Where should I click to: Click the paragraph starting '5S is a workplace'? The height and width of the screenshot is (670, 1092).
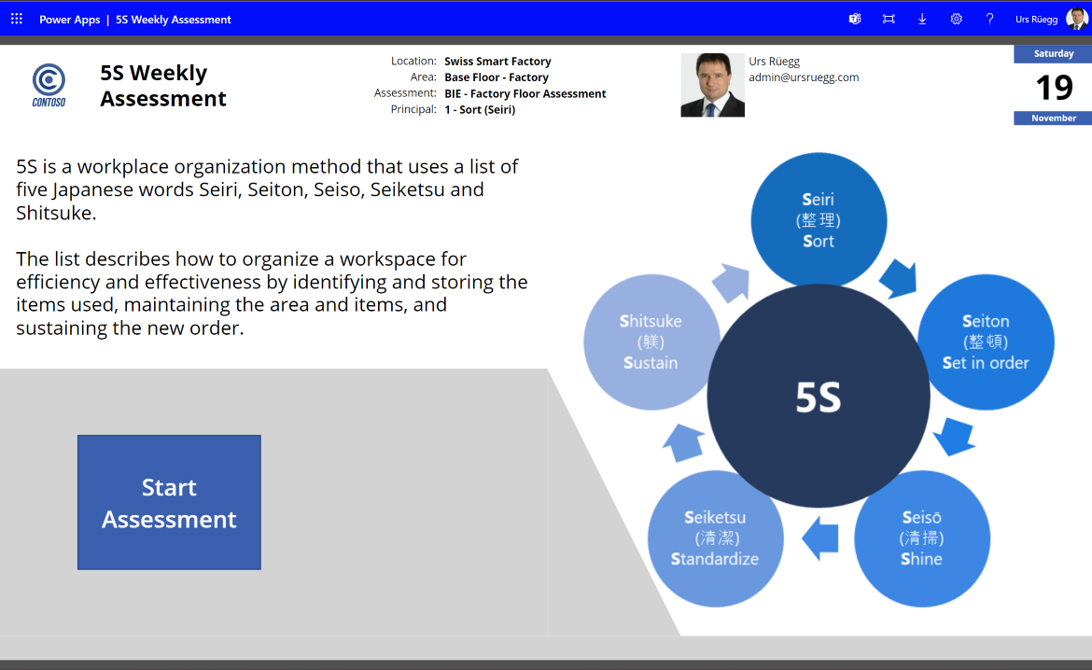click(x=268, y=189)
